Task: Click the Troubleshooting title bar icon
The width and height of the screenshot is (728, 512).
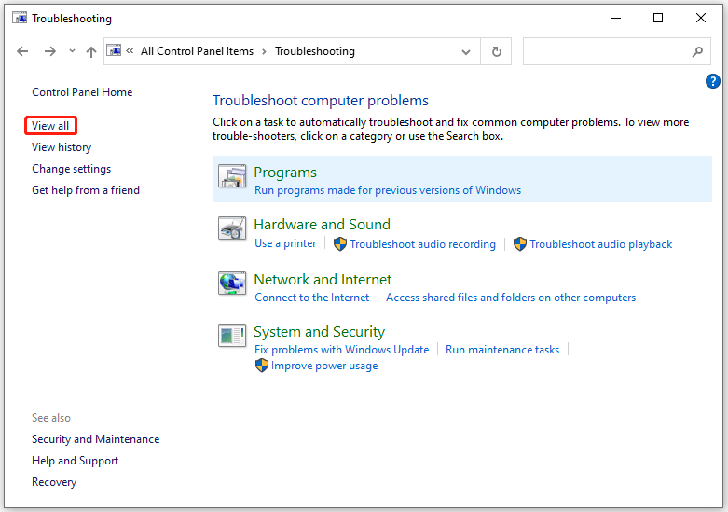Action: 20,18
